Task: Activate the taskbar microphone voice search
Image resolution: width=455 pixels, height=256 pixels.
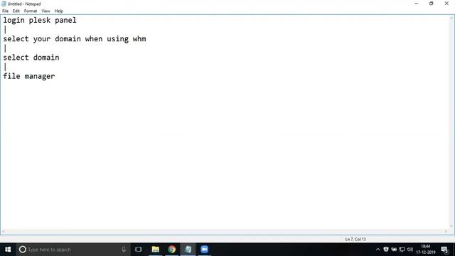Action: coord(124,250)
